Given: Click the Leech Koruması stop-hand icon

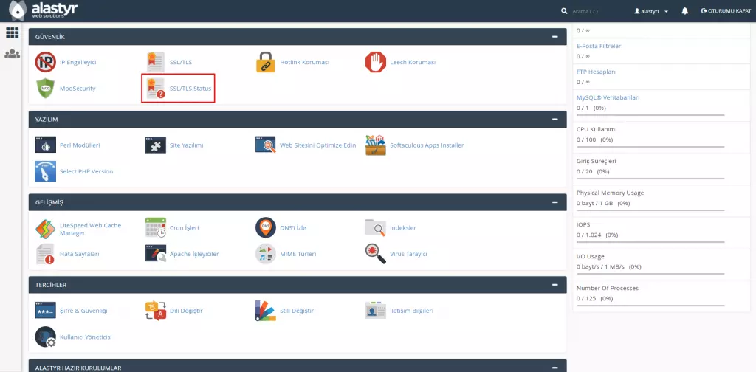Looking at the screenshot, I should click(375, 63).
